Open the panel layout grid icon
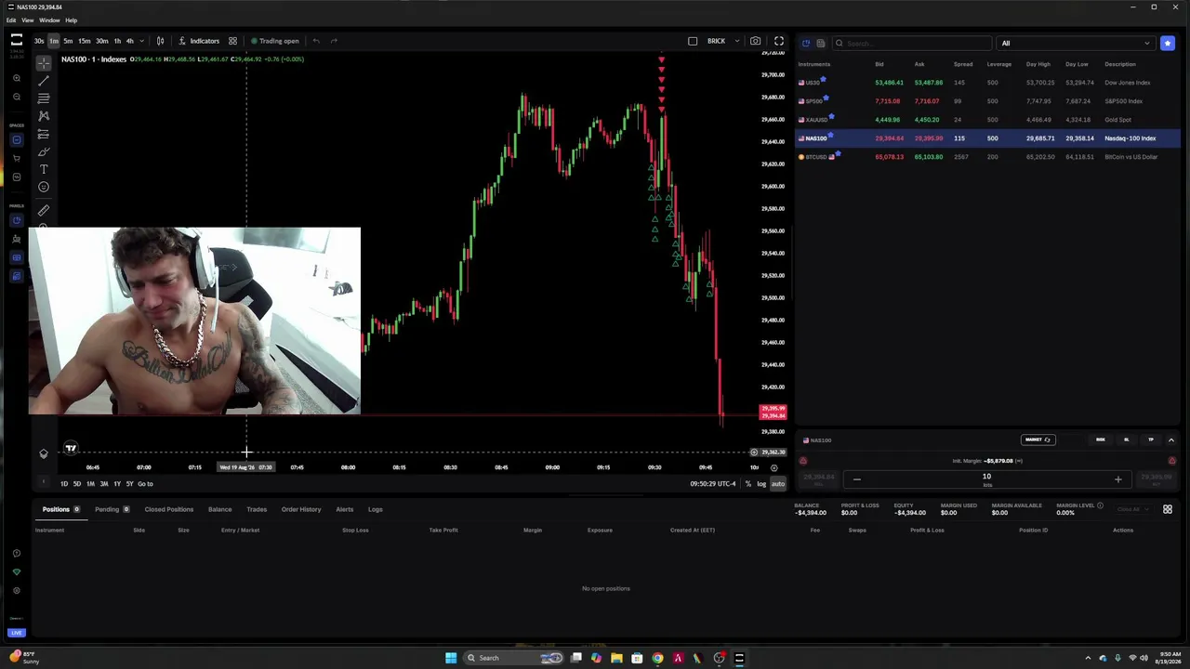This screenshot has width=1190, height=669. click(1168, 509)
